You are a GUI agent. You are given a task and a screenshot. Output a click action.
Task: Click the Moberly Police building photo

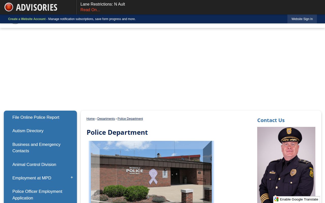tap(151, 172)
